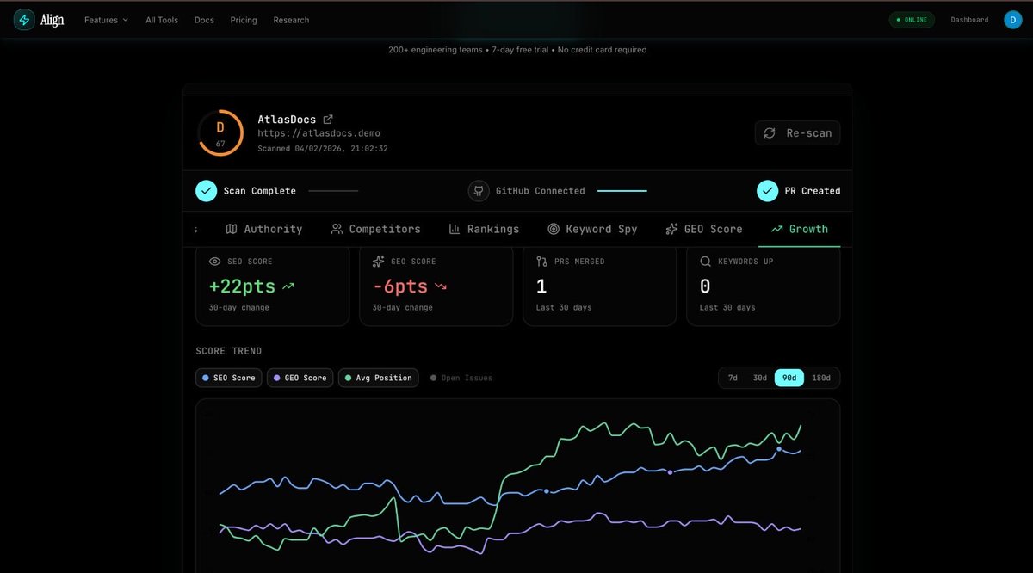Toggle the SEO Score chart series
The image size is (1033, 573).
click(x=229, y=378)
